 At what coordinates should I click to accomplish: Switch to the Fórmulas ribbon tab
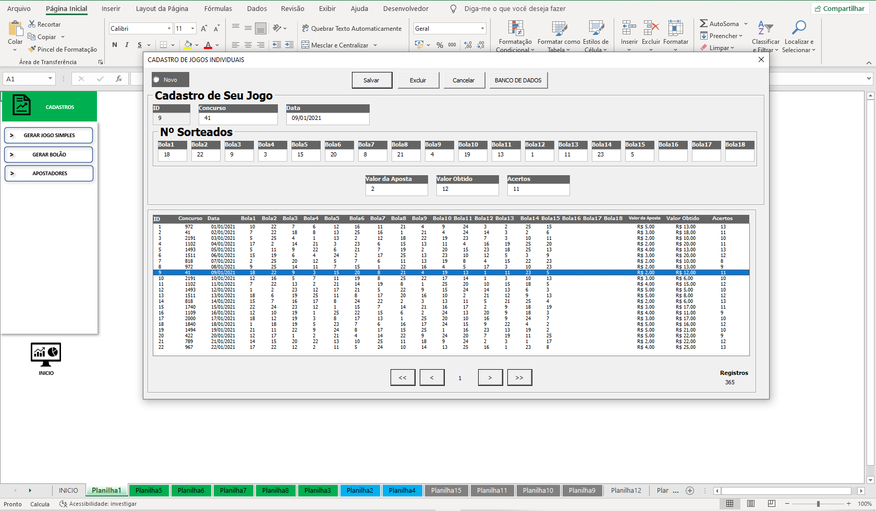tap(218, 9)
